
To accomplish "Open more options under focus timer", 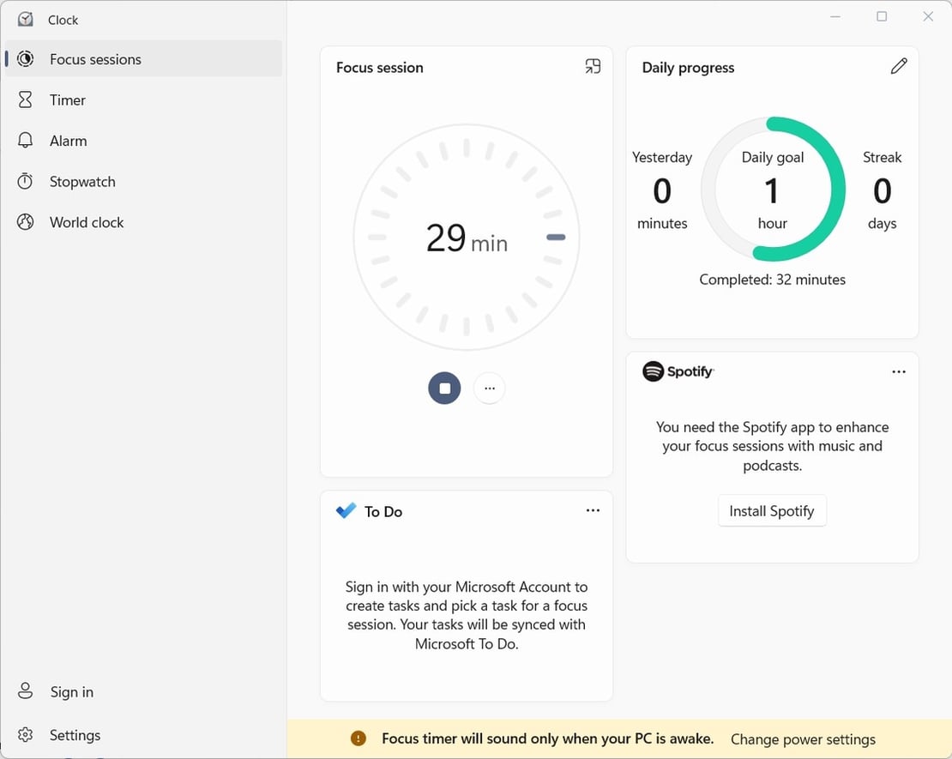I will coord(490,388).
